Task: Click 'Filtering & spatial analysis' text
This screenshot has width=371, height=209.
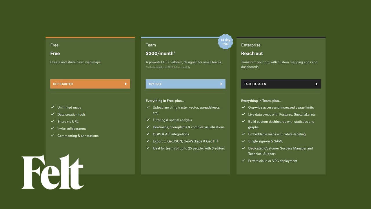Action: point(172,120)
